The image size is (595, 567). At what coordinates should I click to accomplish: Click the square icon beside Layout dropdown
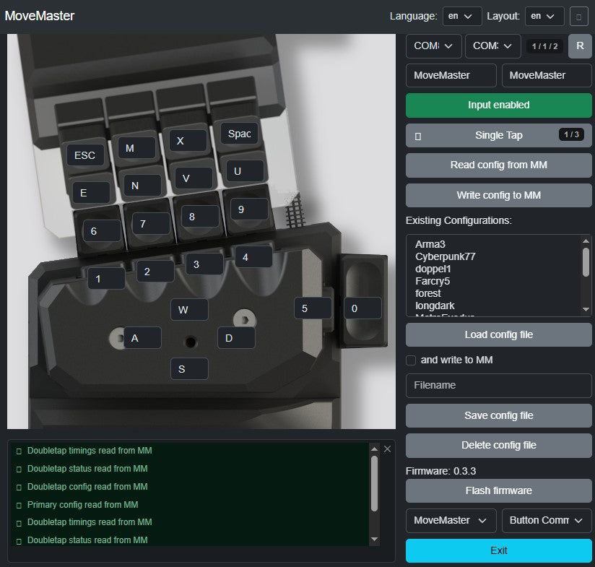tap(578, 17)
